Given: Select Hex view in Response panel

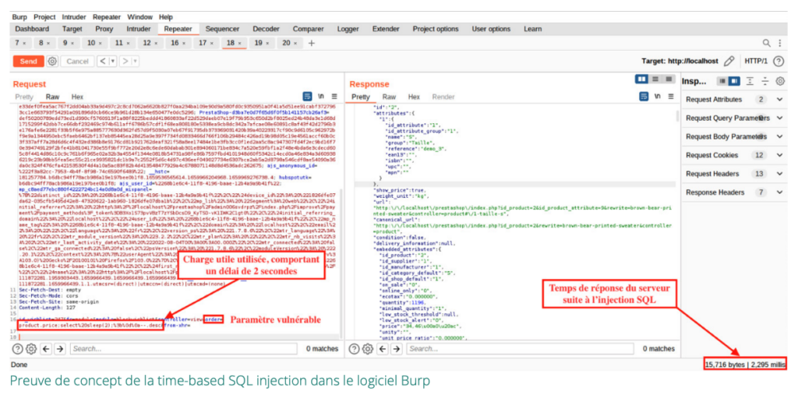Looking at the screenshot, I should [414, 97].
